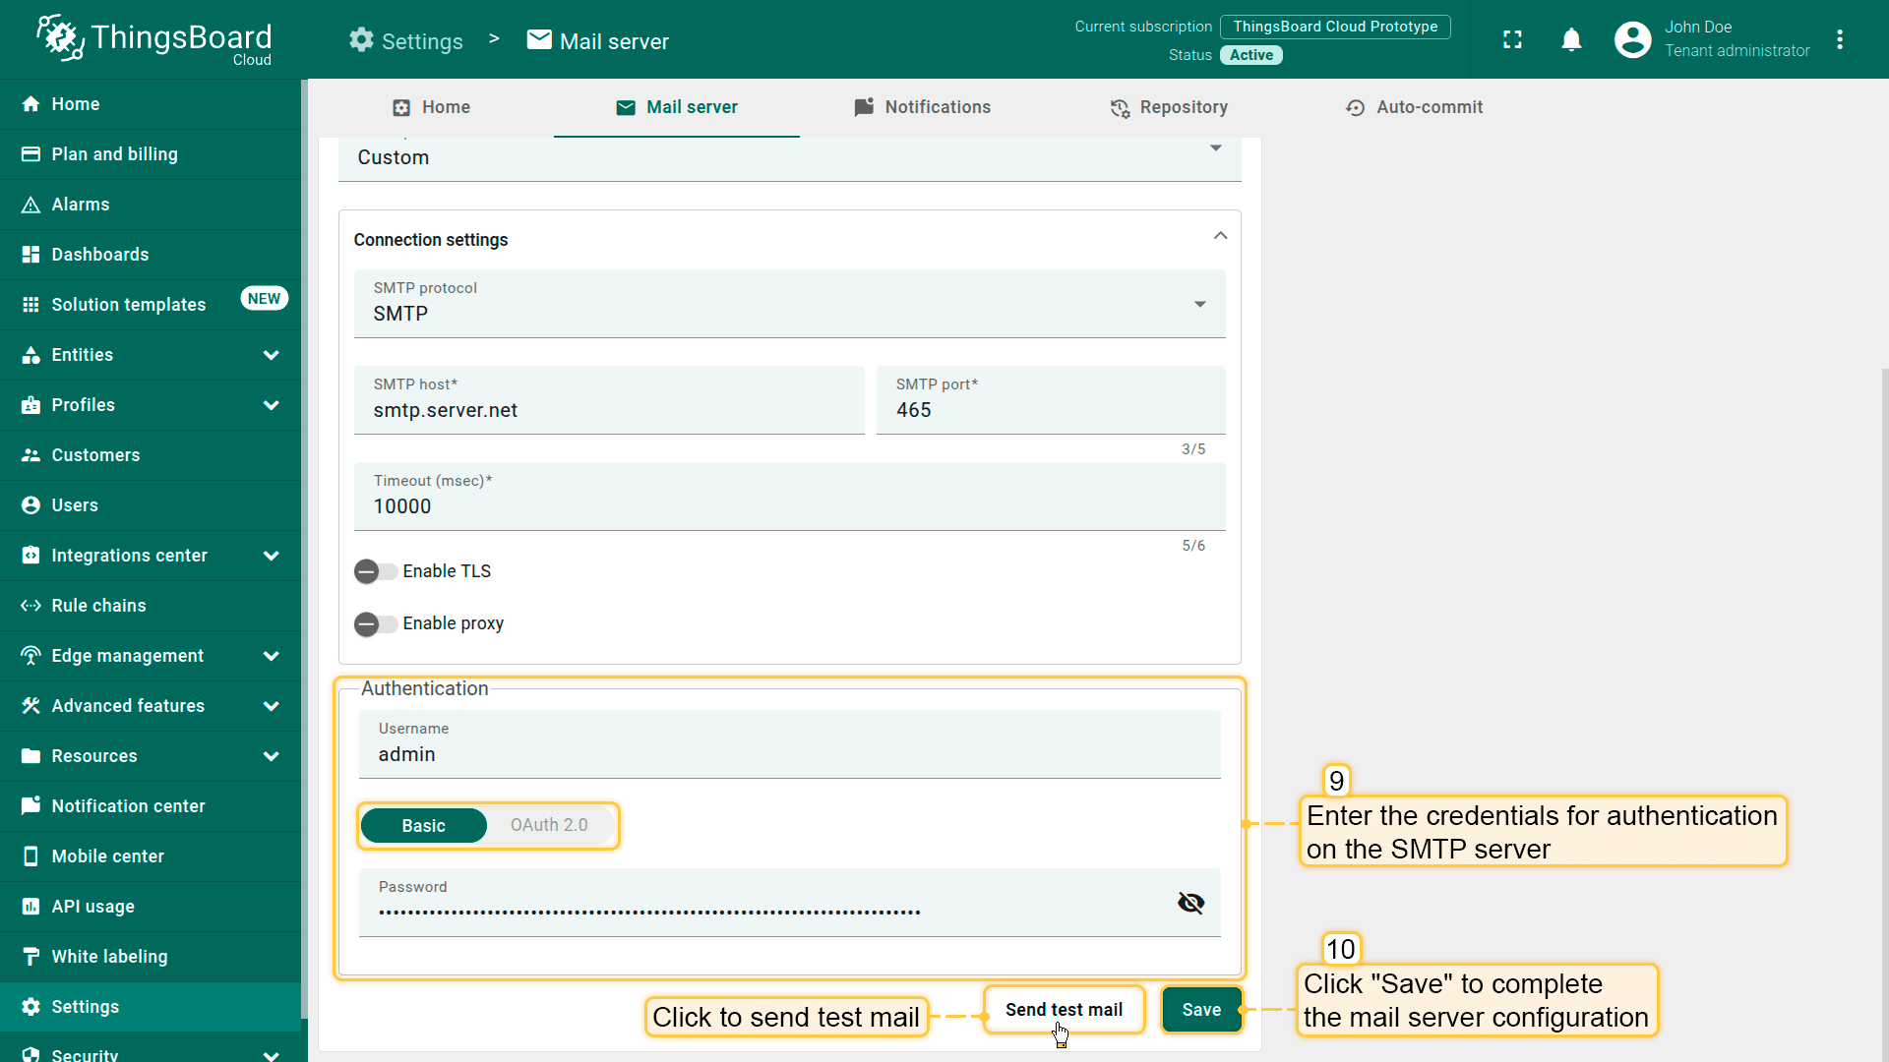The width and height of the screenshot is (1889, 1062).
Task: Click the notifications bell icon
Action: point(1571,39)
